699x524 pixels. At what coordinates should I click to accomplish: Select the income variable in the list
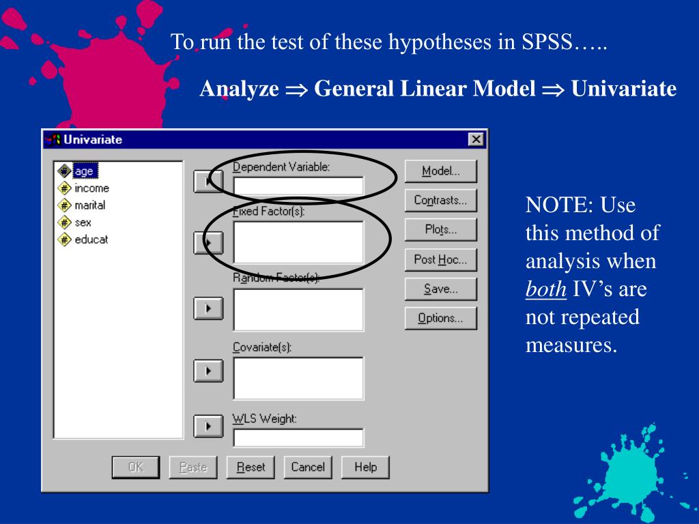pyautogui.click(x=92, y=188)
